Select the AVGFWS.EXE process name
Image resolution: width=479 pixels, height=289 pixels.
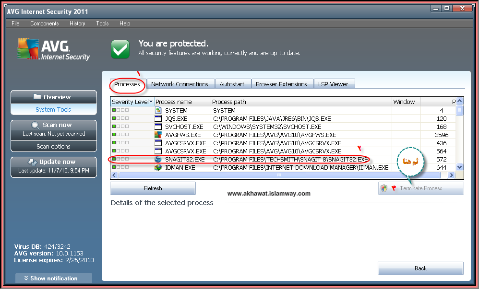pos(183,135)
